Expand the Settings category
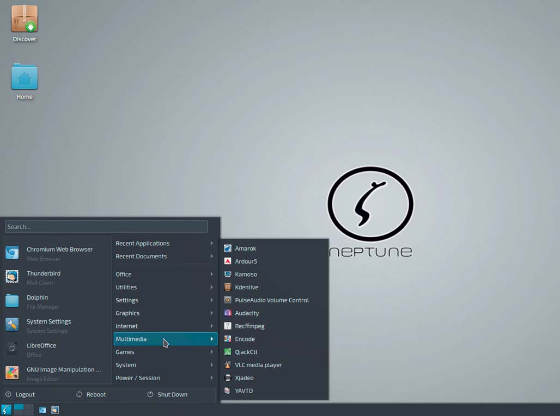The width and height of the screenshot is (560, 416). tap(165, 300)
